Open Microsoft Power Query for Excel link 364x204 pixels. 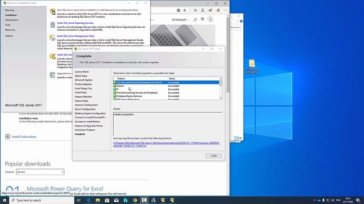[x=65, y=189]
